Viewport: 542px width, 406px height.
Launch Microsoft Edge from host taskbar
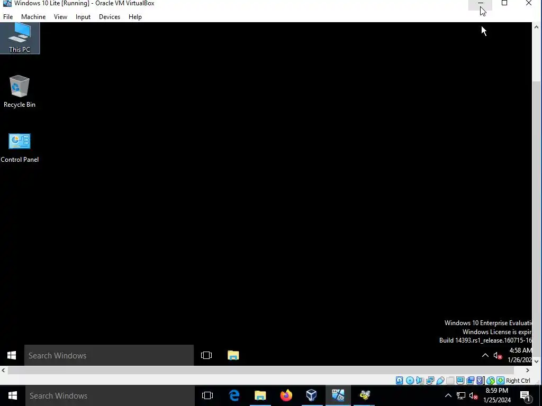coord(234,395)
